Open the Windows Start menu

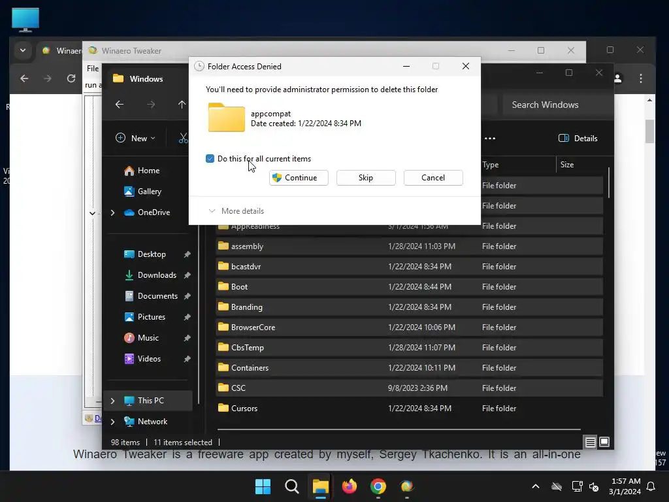pos(263,486)
